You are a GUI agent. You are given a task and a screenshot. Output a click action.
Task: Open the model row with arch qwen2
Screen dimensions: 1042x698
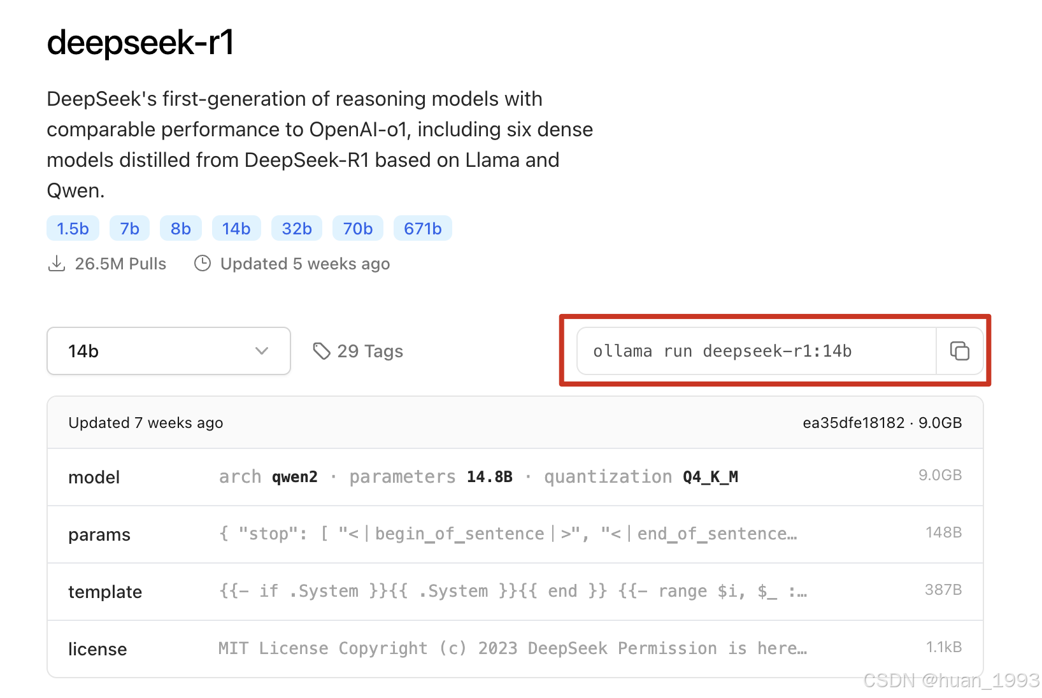point(515,477)
